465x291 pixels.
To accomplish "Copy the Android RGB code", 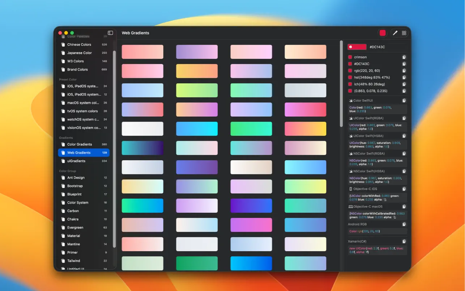I will pyautogui.click(x=404, y=224).
